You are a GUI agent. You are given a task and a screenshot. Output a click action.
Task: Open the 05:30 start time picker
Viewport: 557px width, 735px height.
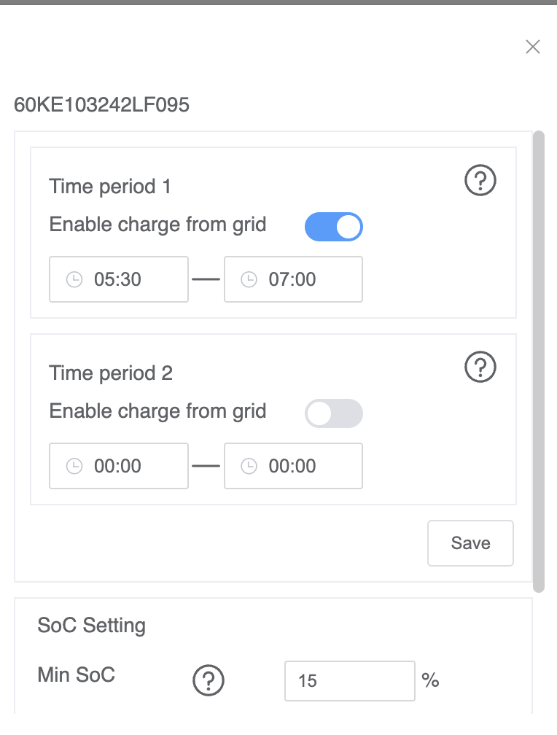coord(128,279)
